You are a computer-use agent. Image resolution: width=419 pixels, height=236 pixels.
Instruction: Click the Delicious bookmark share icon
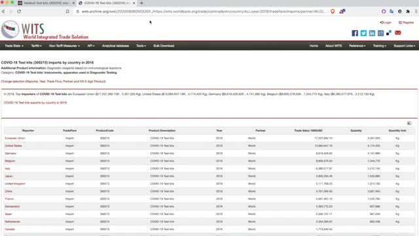pos(389,33)
